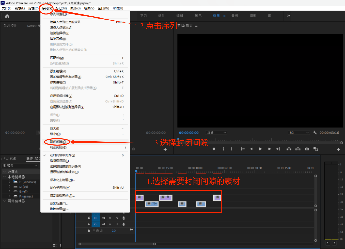The height and width of the screenshot is (249, 345).
Task: Open the button editor plus icon
Action: point(338,149)
